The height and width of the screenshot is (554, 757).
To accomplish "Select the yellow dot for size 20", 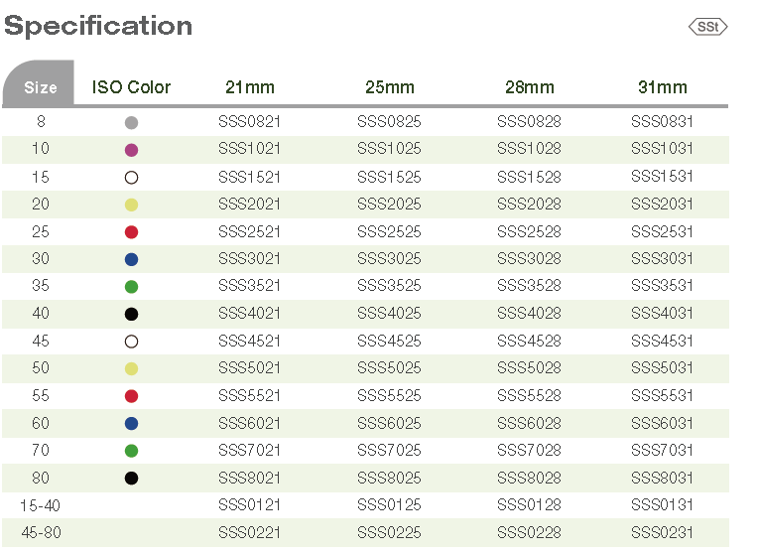I will point(131,206).
